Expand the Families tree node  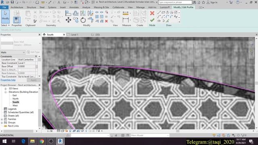point(2,119)
